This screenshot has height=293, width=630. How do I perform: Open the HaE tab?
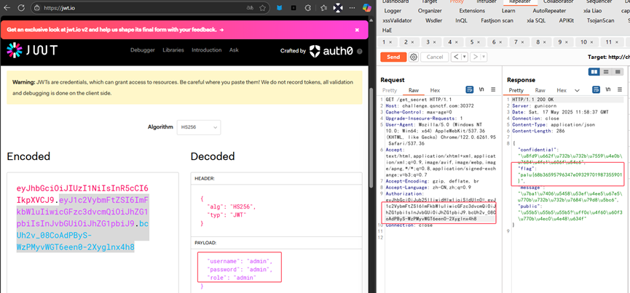click(387, 30)
